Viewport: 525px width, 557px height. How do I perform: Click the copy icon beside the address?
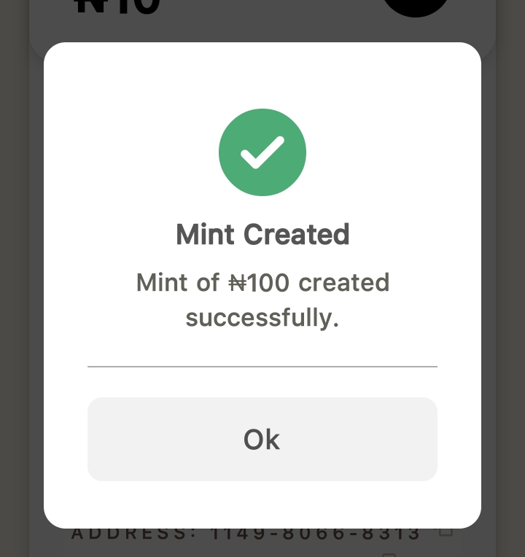[446, 531]
